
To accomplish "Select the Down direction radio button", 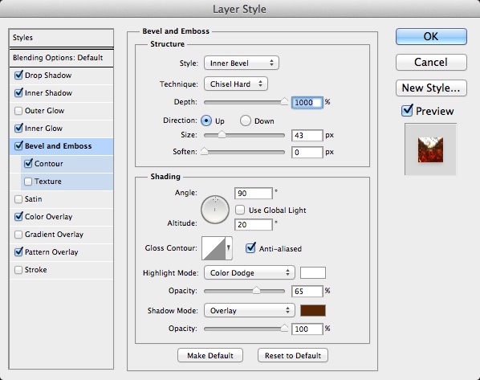I will pyautogui.click(x=246, y=121).
